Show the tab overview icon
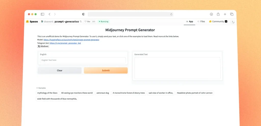The height and width of the screenshot is (126, 261). coord(232,14)
